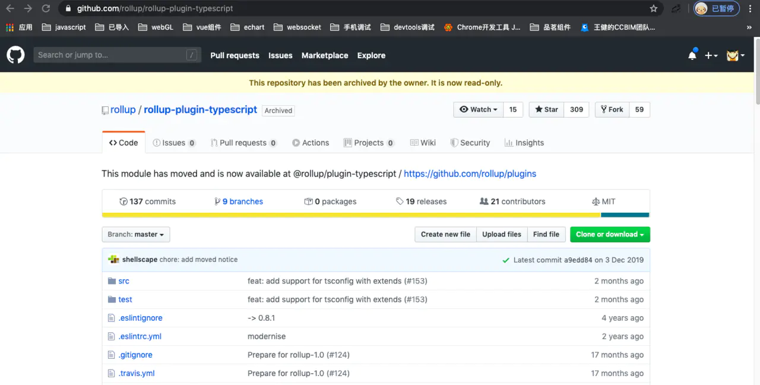The height and width of the screenshot is (385, 760).
Task: Click the GitHub search or jump to field
Action: (x=116, y=55)
